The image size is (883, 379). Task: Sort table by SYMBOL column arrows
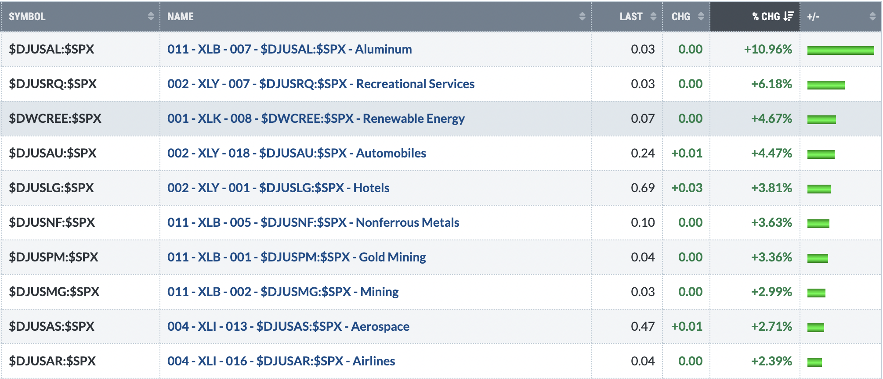pyautogui.click(x=151, y=16)
